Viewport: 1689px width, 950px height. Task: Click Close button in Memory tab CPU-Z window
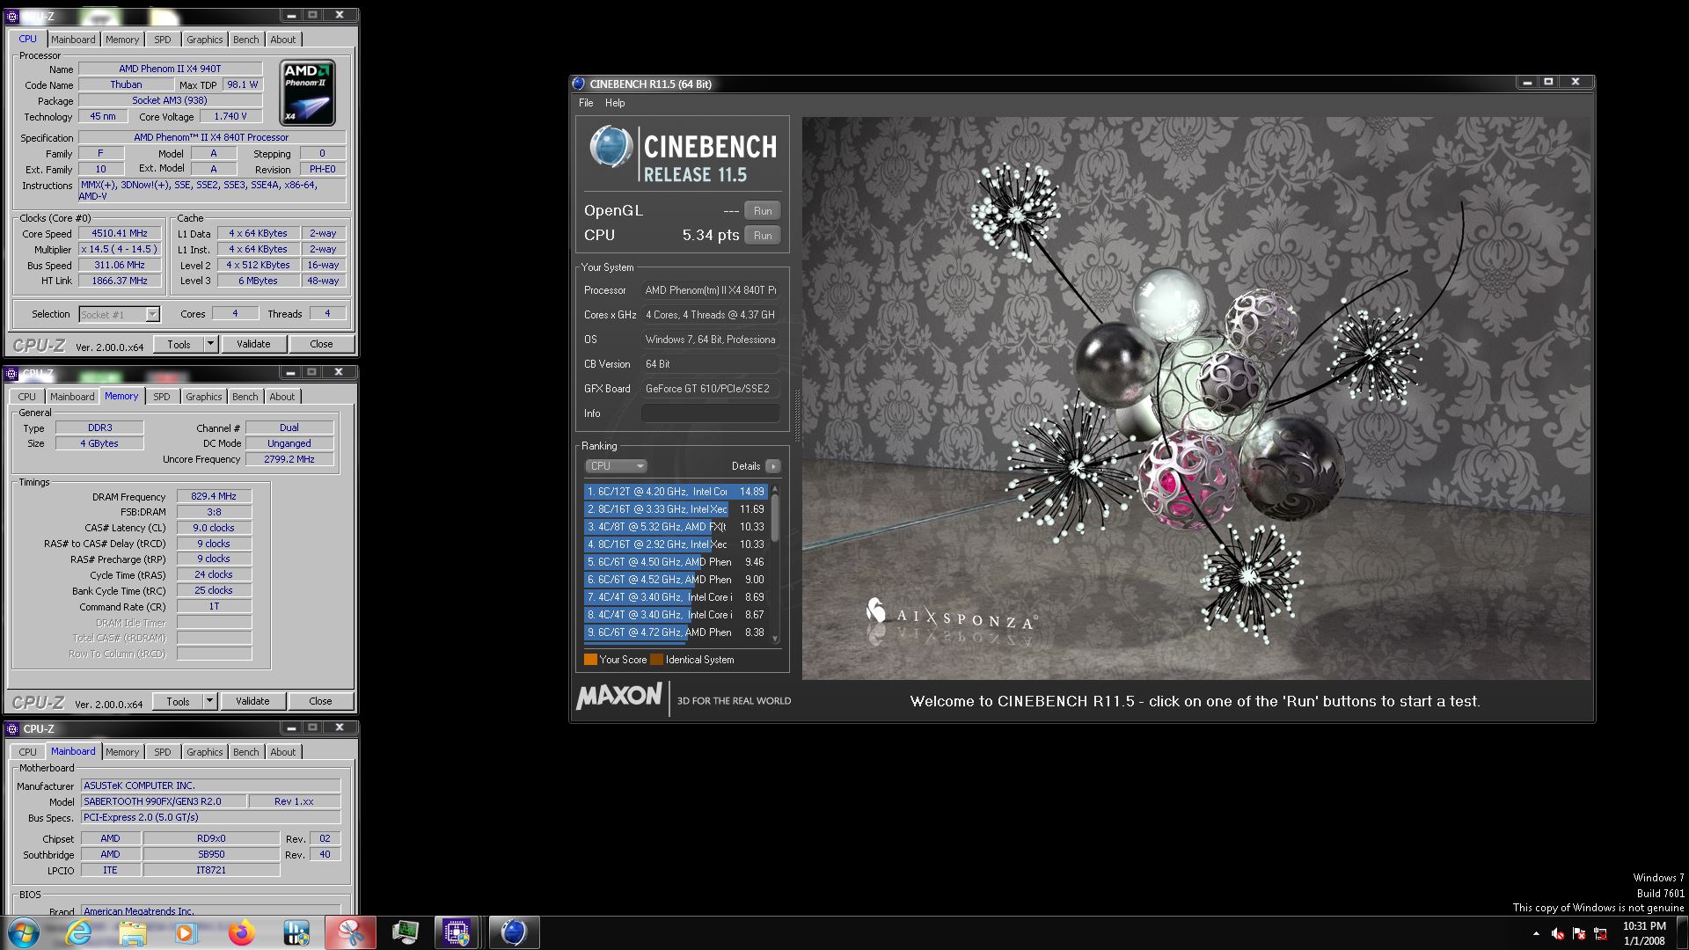tap(320, 701)
